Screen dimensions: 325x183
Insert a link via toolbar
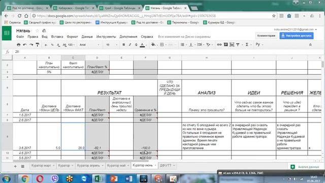219,45
